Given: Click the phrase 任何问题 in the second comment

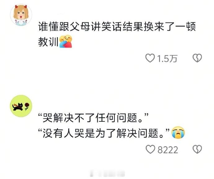Looking at the screenshot, I should 116,118.
